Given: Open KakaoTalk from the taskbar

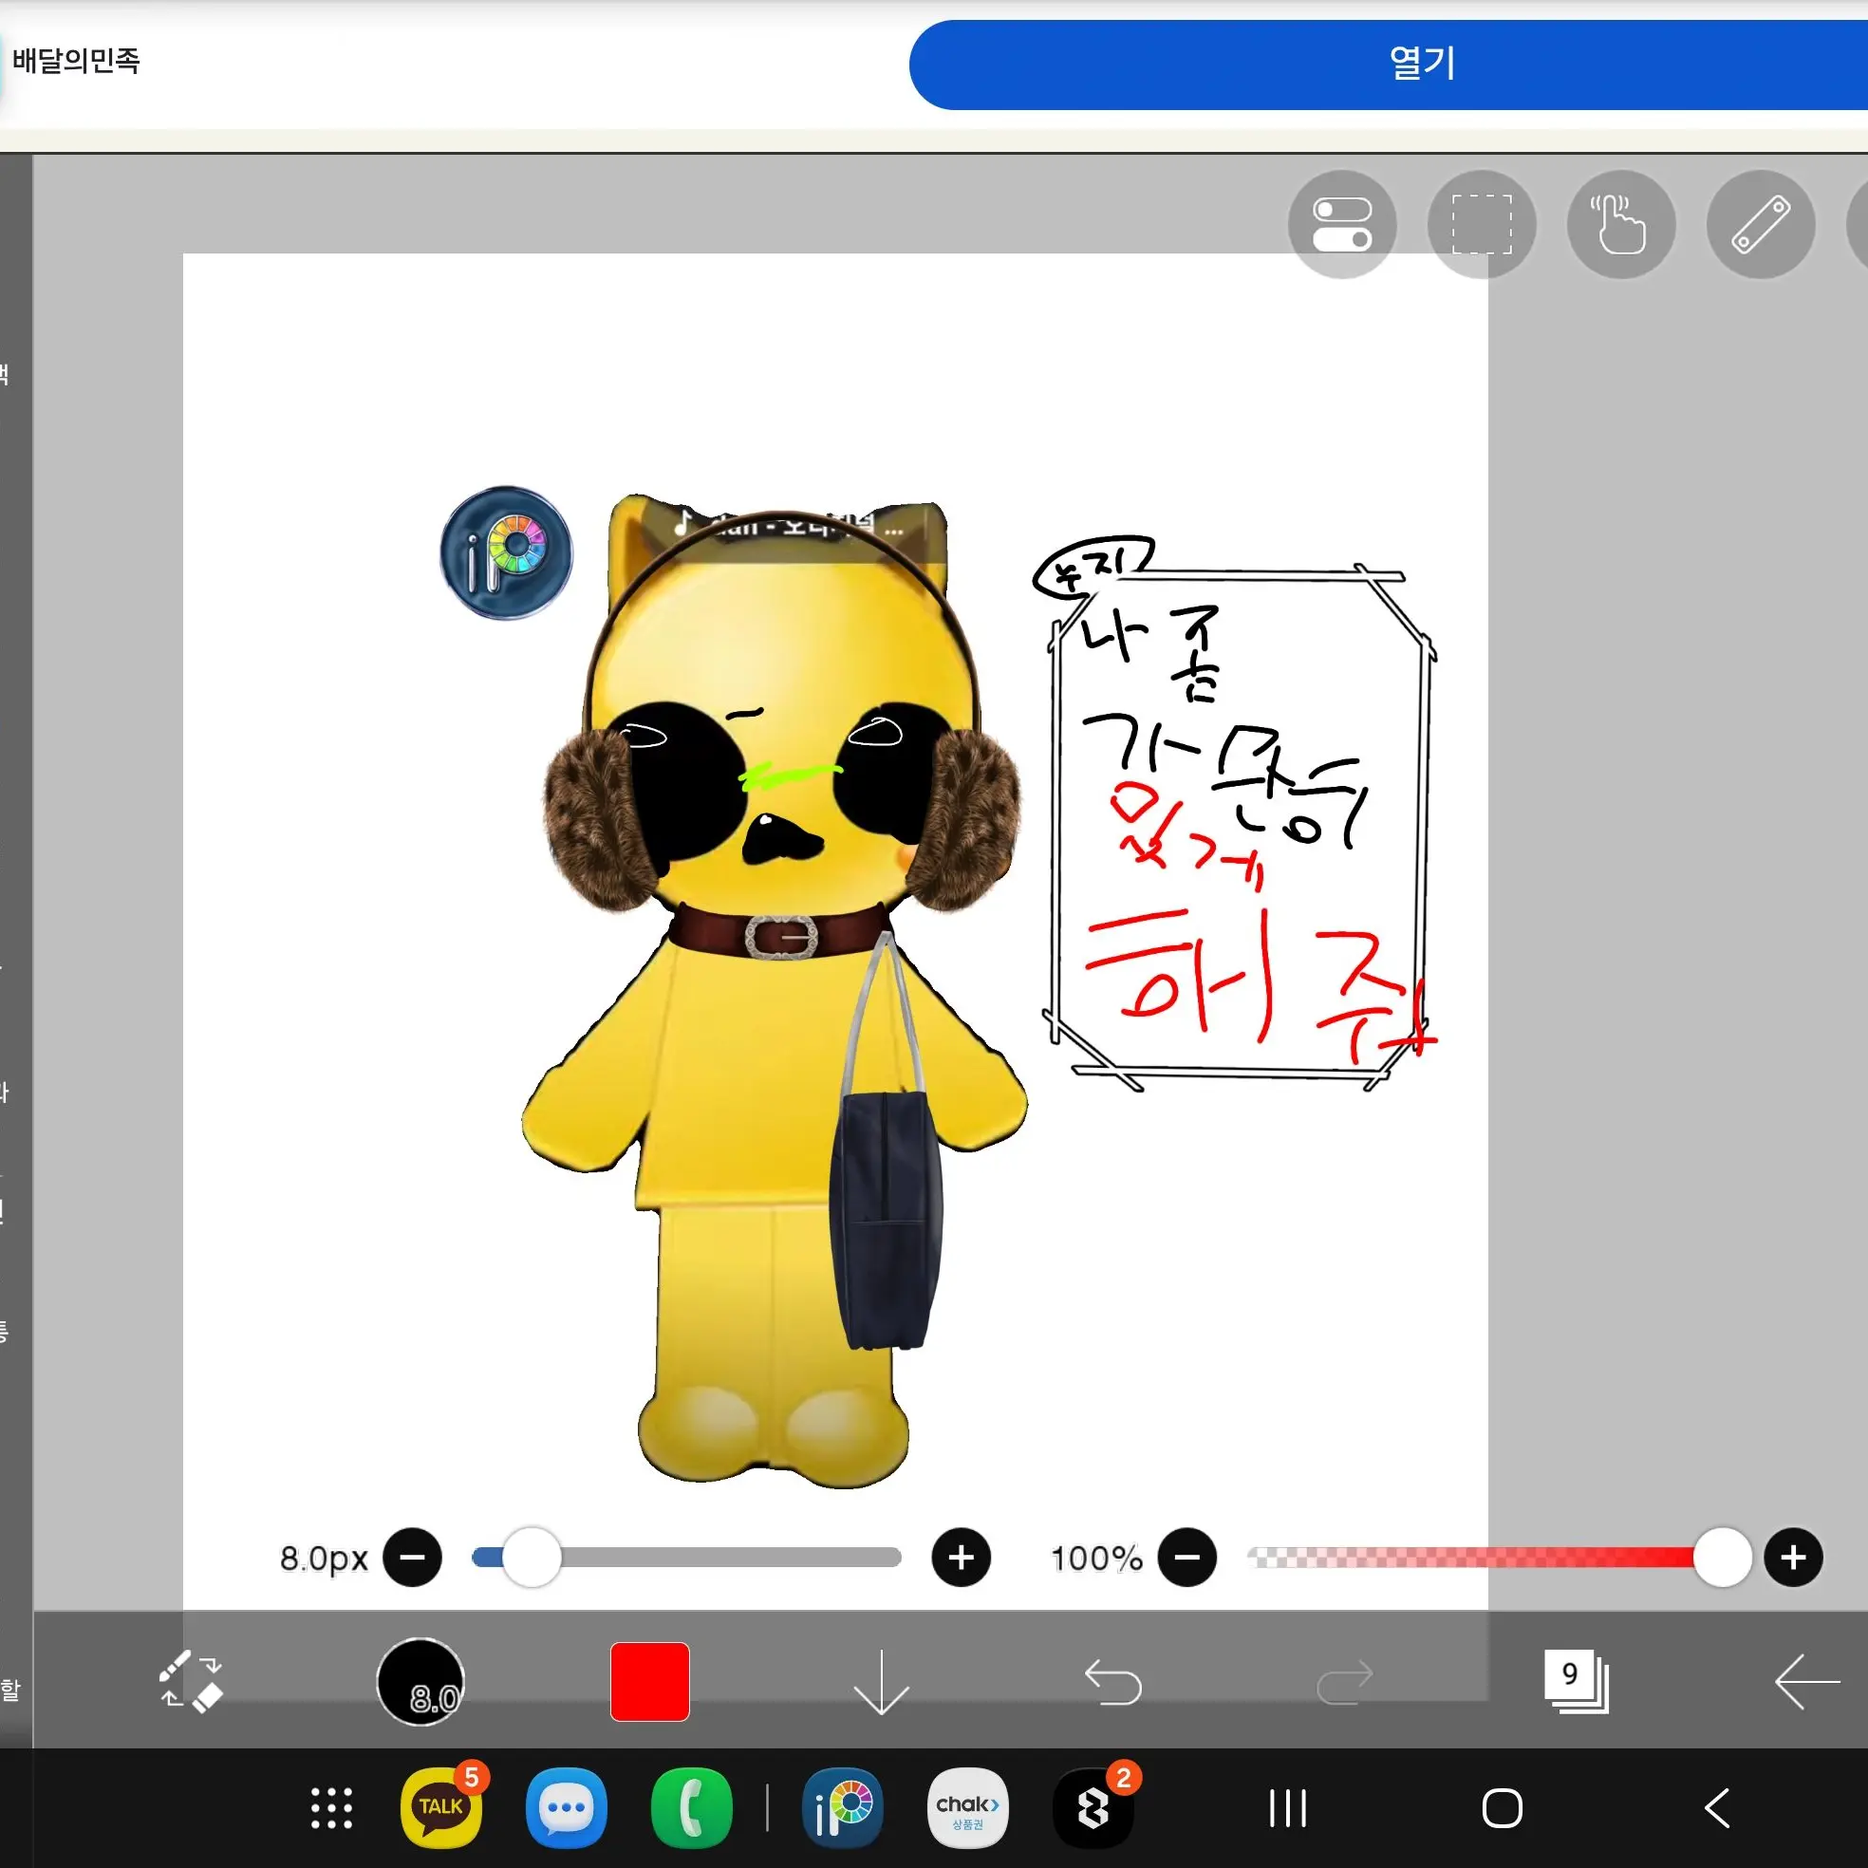Looking at the screenshot, I should (x=442, y=1808).
